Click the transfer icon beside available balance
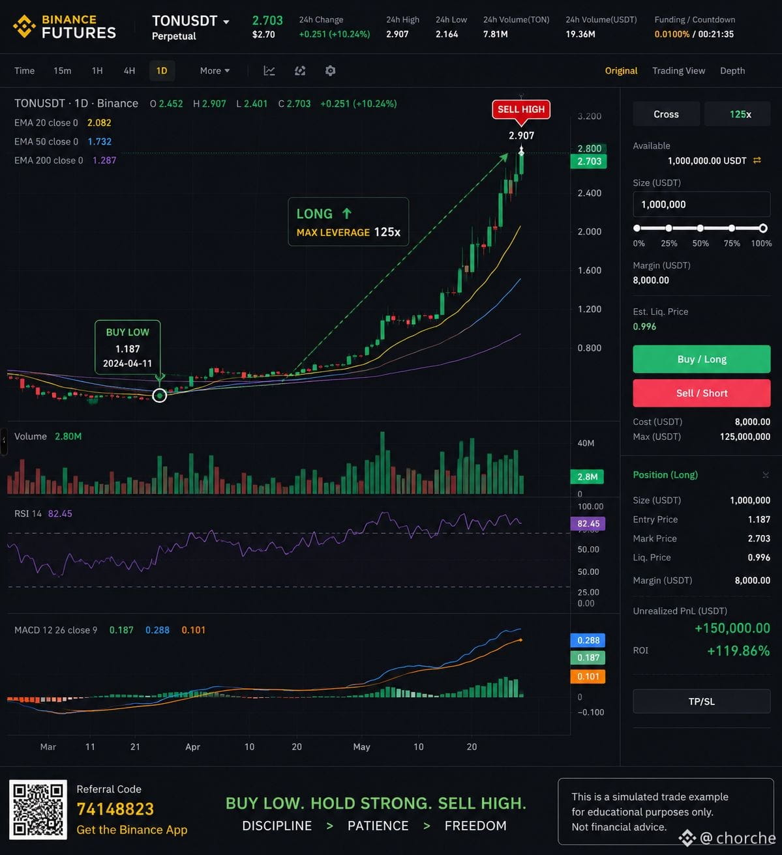The image size is (782, 855). tap(757, 160)
